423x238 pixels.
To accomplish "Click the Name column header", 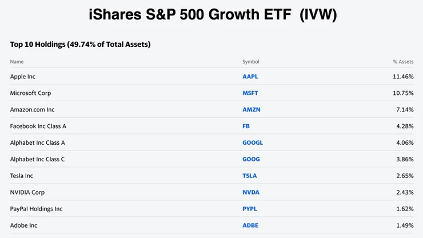I will 17,61.
